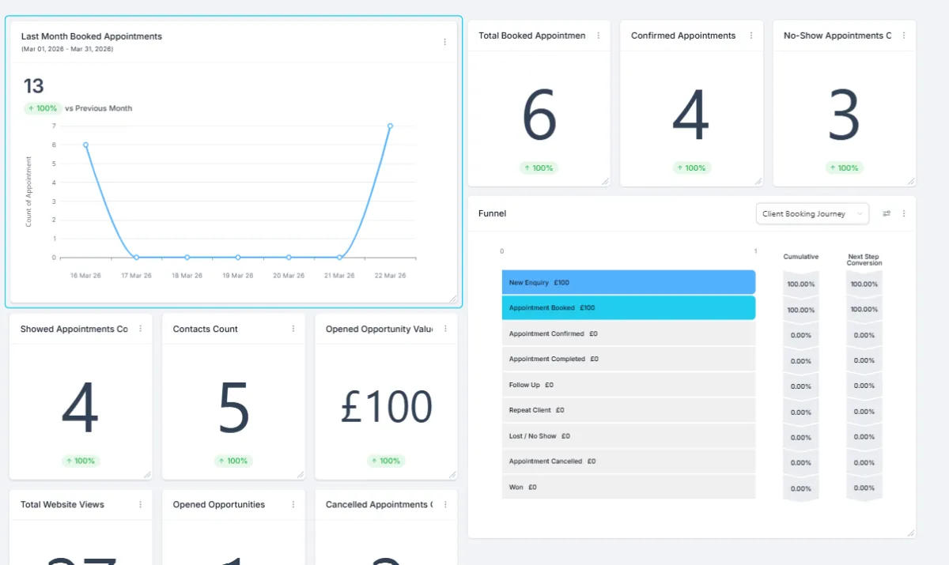Click resize handle on Showed Appointments card
949x565 pixels.
147,474
